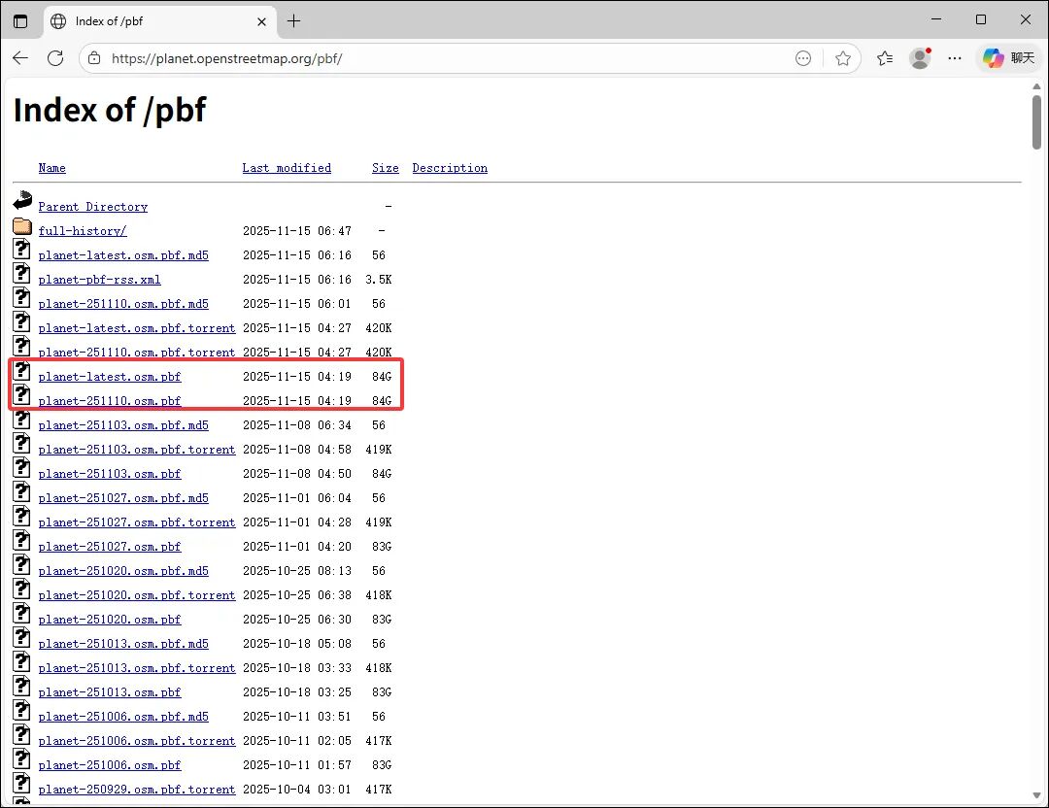Download planet-251013.osm.pbf.md5
Image resolution: width=1049 pixels, height=808 pixels.
tap(123, 644)
